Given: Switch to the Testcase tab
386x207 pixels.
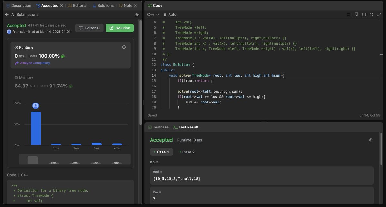Looking at the screenshot, I should coord(158,127).
